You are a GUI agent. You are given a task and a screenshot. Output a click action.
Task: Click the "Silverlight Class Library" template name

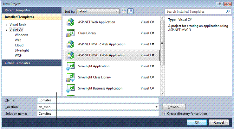pyautogui.click(x=94, y=77)
